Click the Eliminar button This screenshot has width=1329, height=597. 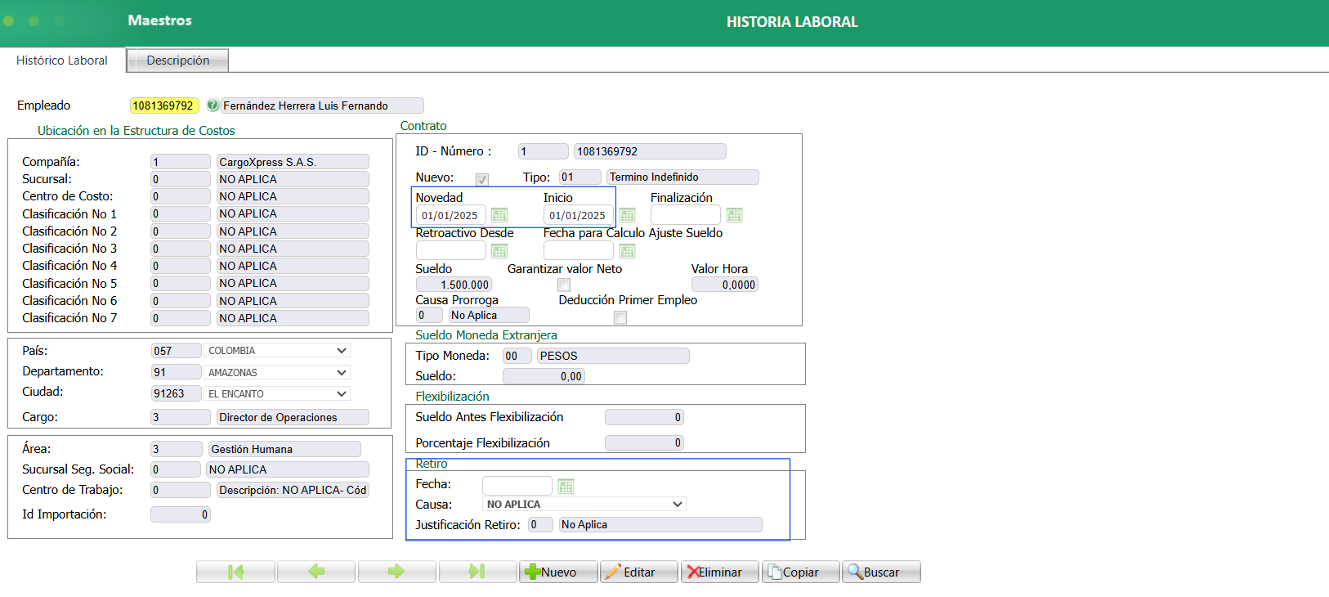pos(719,572)
